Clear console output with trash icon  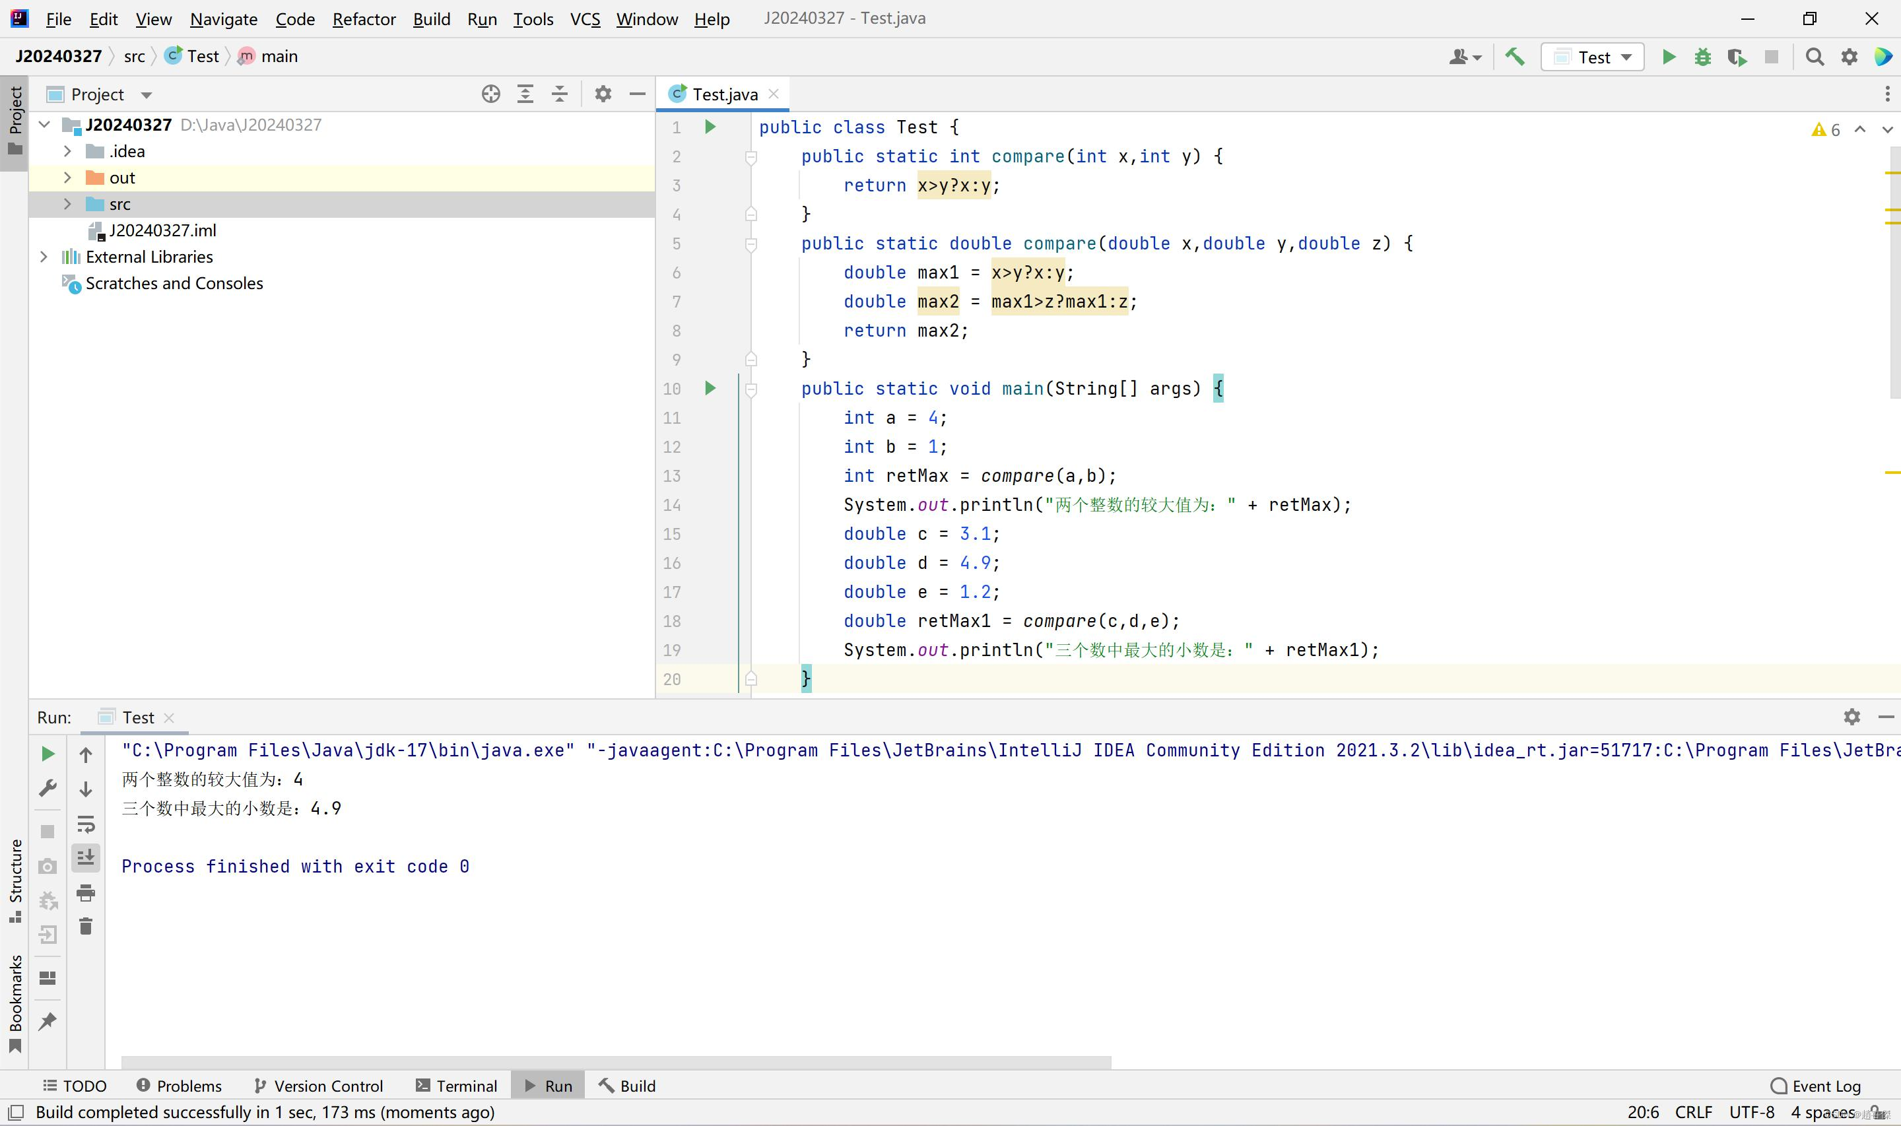(86, 927)
